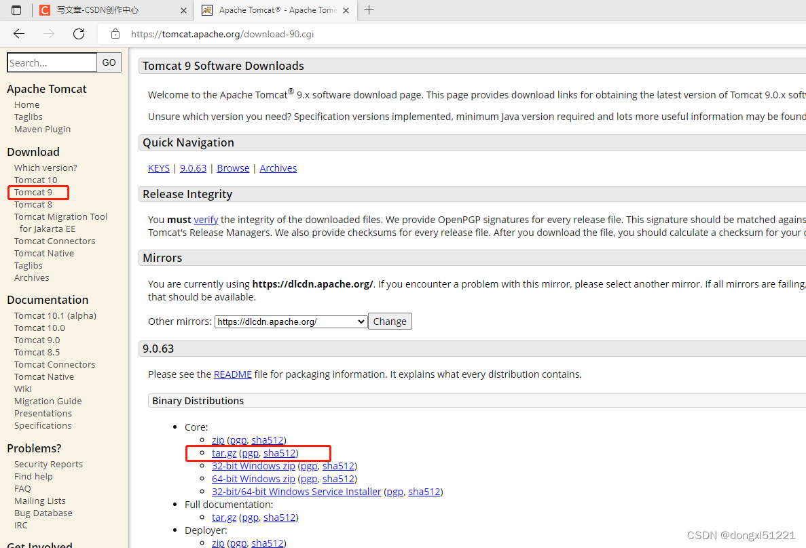Click the browser back arrow
The height and width of the screenshot is (548, 806).
(19, 34)
